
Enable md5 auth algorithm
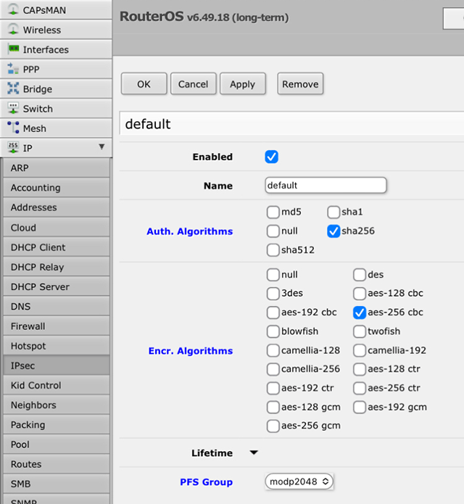(x=273, y=212)
